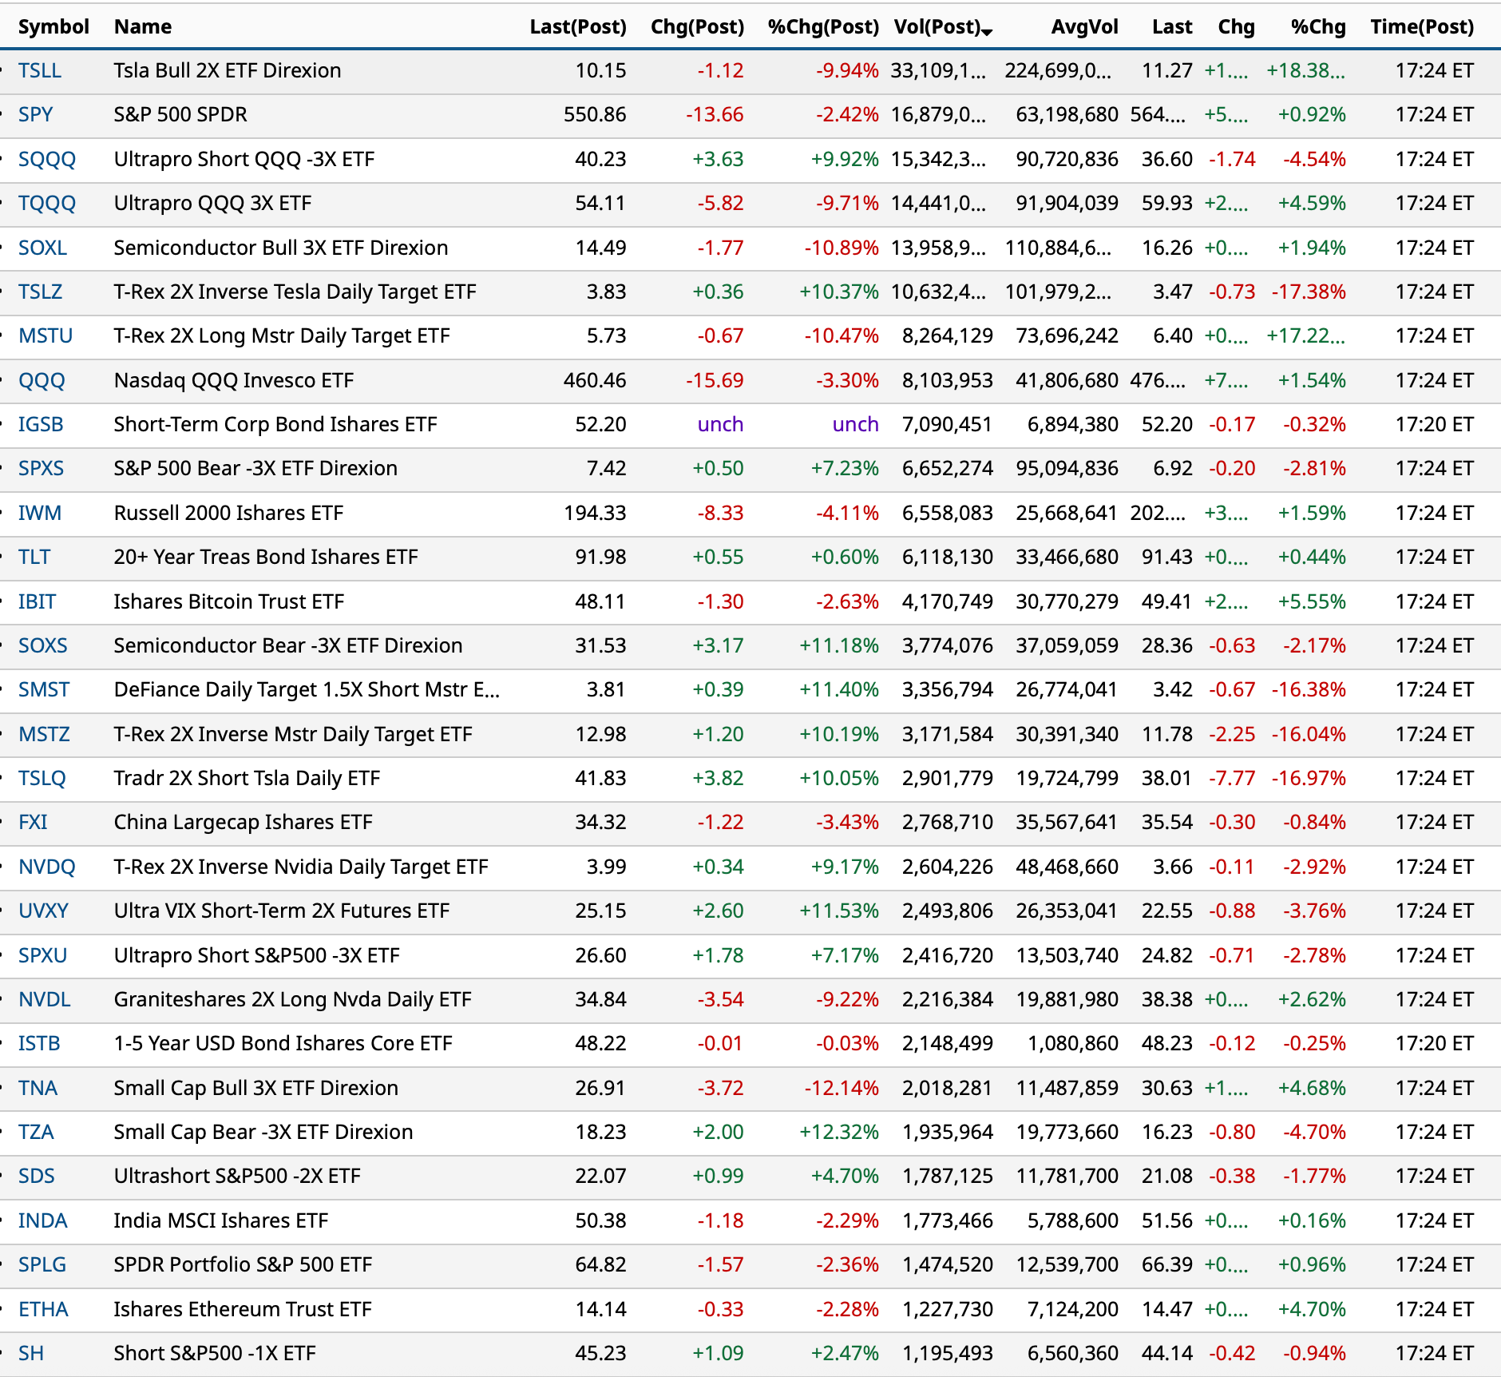Sort by %Chg(Post) column header
Image resolution: width=1501 pixels, height=1377 pixels.
822,27
